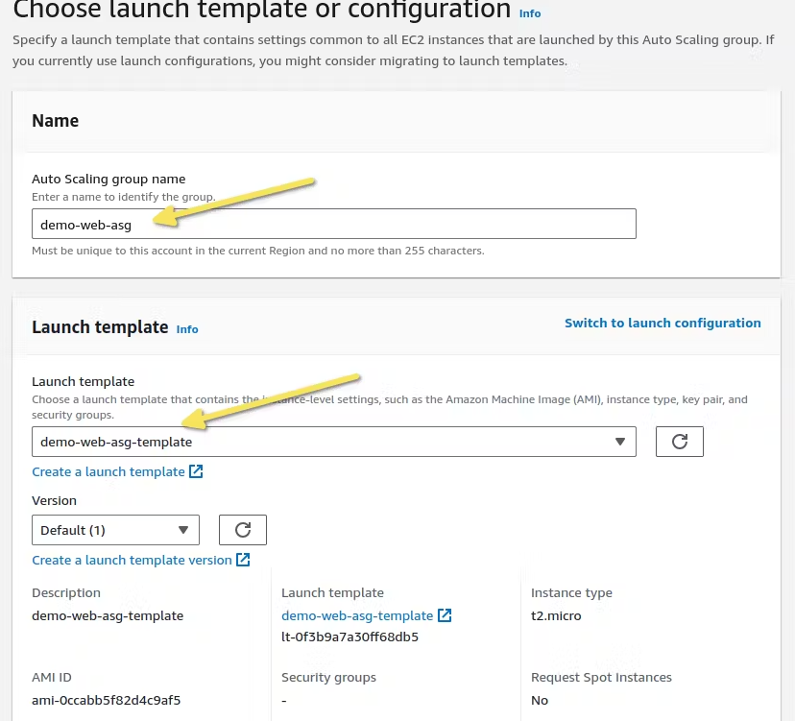This screenshot has height=721, width=795.
Task: Open the blue demo-web-asg-template details link
Action: pyautogui.click(x=357, y=616)
